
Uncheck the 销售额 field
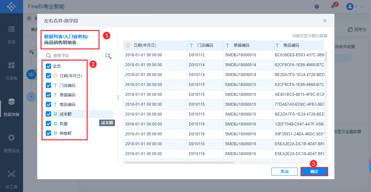coord(48,133)
